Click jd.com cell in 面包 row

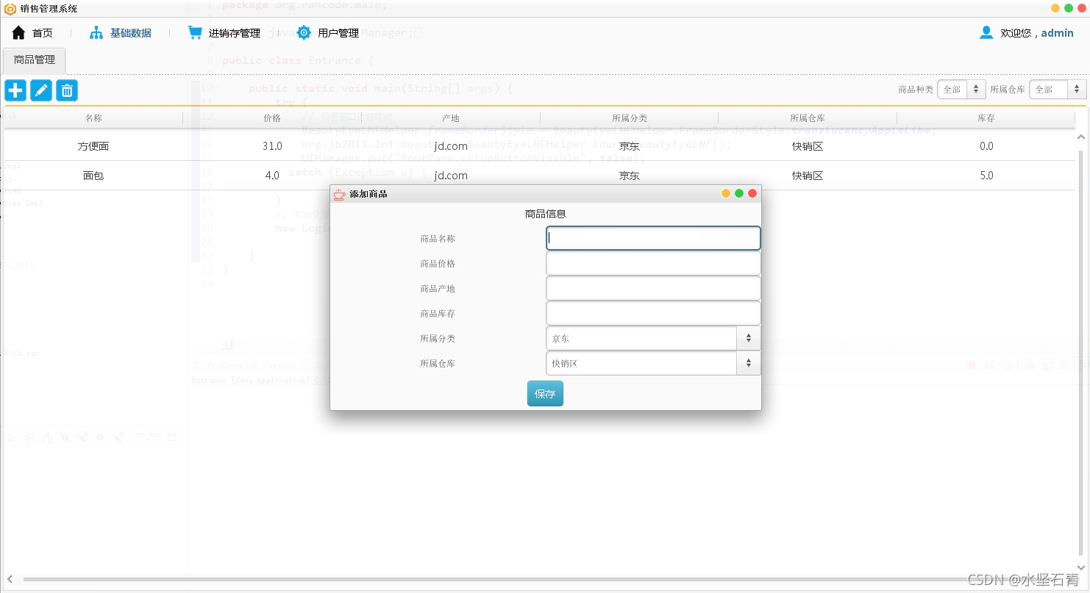click(451, 176)
